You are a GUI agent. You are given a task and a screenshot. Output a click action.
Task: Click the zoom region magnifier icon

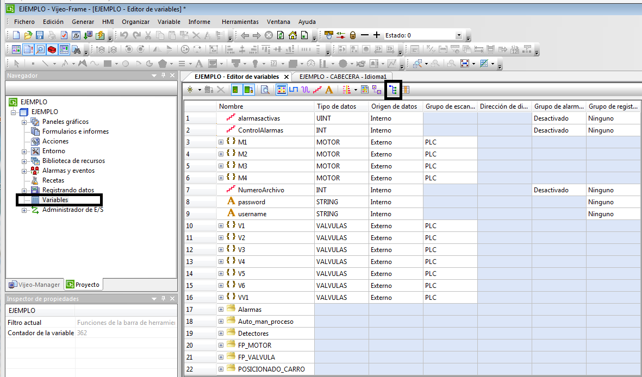[x=417, y=64]
